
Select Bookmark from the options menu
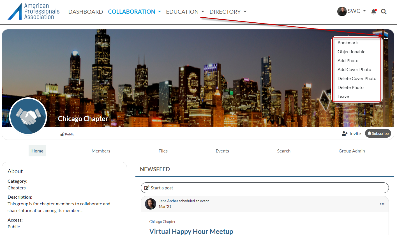(x=348, y=43)
